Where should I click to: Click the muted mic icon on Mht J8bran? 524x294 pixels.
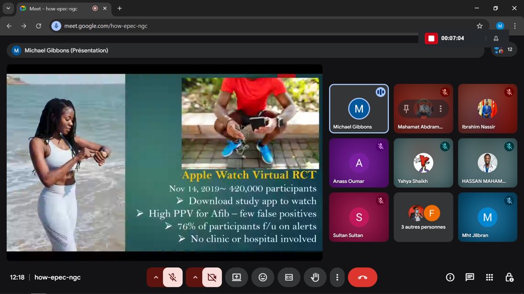coord(509,201)
